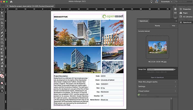Click the selected image thumbnail preview

pos(157,47)
